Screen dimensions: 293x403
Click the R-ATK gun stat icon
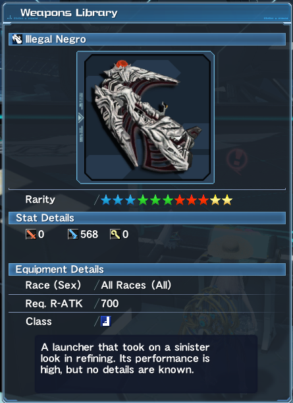[x=73, y=234]
